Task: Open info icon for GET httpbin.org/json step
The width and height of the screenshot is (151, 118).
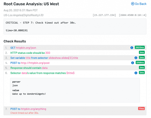Action: click(132, 48)
